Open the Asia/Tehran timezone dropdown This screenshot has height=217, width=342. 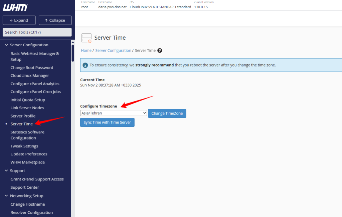click(114, 113)
